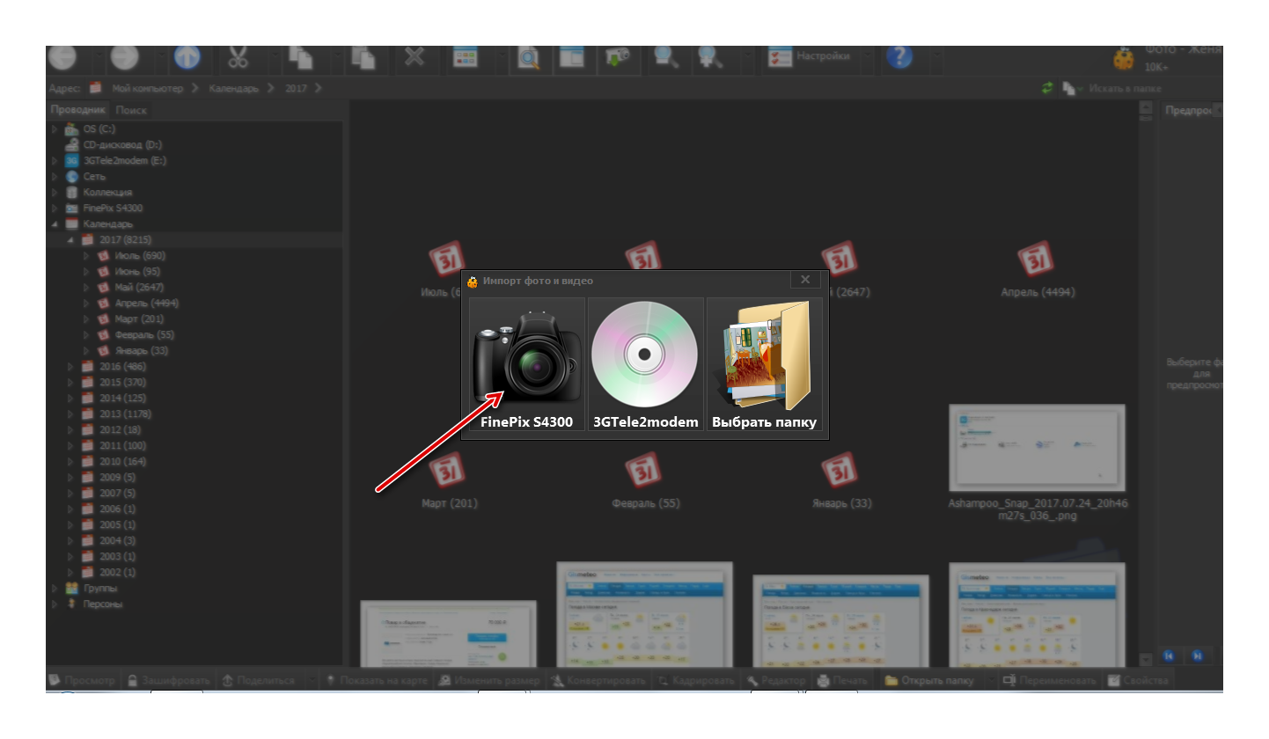Go up one level with blue up arrow
The height and width of the screenshot is (739, 1269).
[187, 57]
